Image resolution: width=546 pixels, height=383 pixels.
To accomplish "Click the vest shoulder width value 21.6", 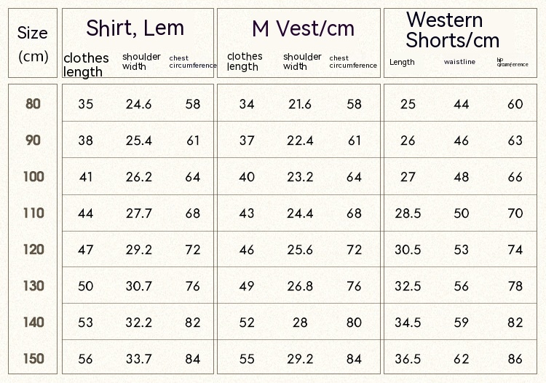I will [300, 104].
